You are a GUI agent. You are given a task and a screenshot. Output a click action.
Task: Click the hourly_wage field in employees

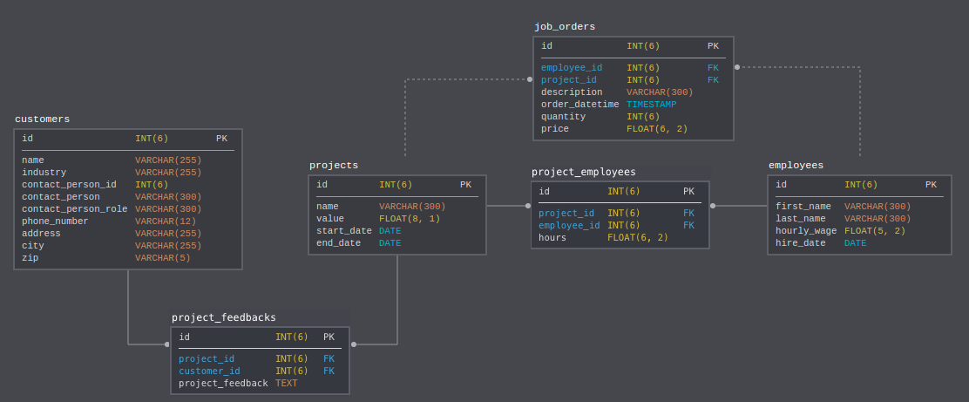(859, 231)
